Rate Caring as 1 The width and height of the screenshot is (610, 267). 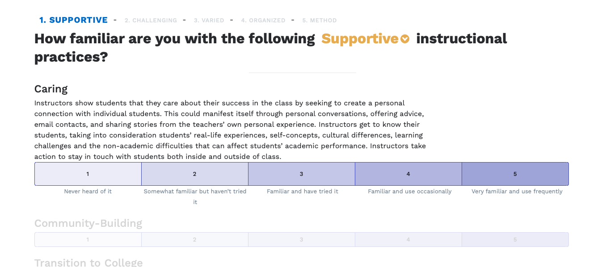88,174
